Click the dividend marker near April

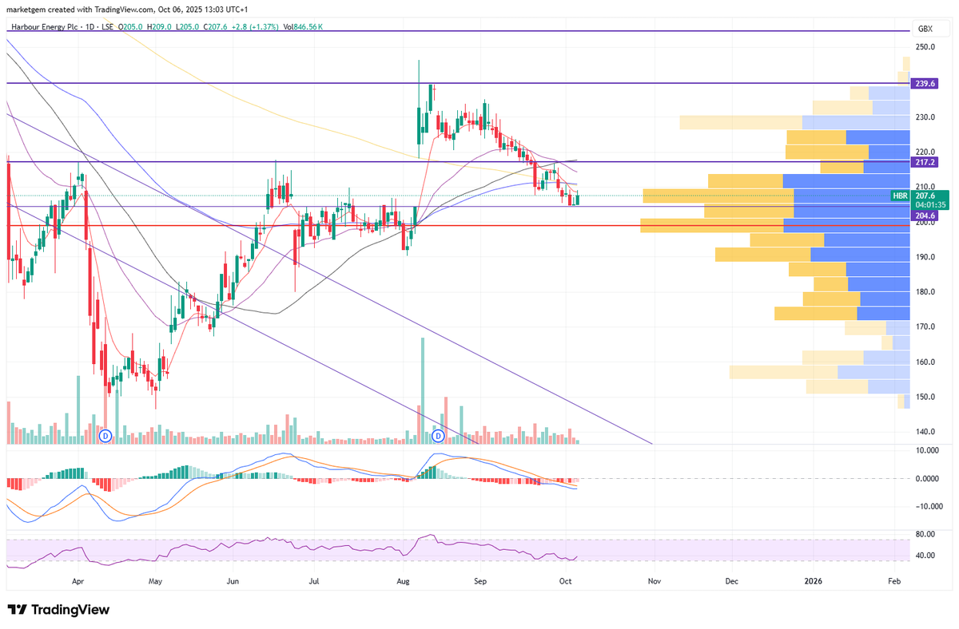(x=104, y=436)
